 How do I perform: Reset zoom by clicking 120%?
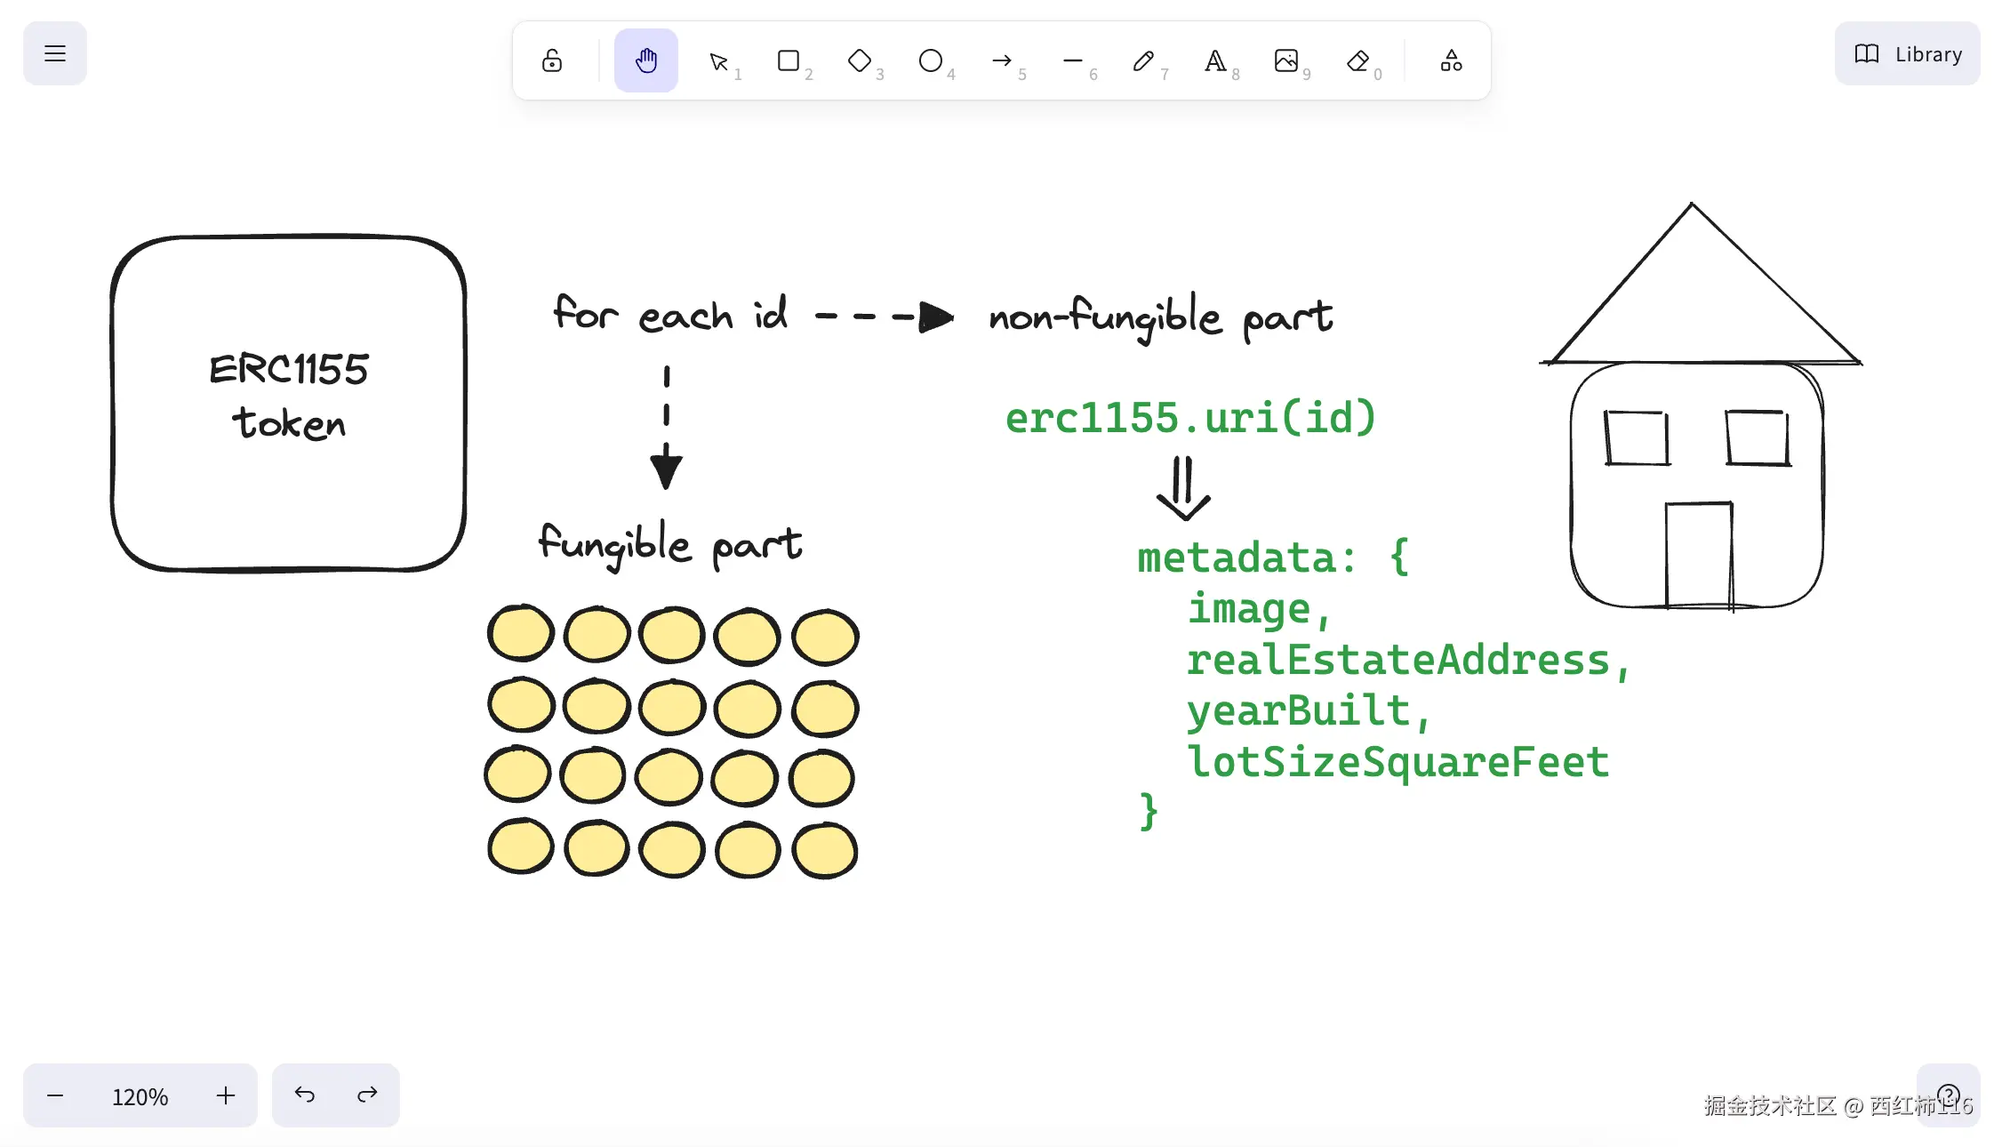(140, 1096)
